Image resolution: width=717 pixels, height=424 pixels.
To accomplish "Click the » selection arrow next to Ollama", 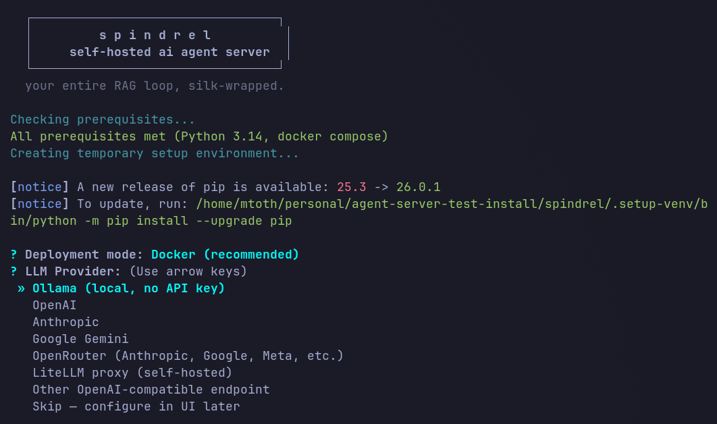I will (x=22, y=288).
